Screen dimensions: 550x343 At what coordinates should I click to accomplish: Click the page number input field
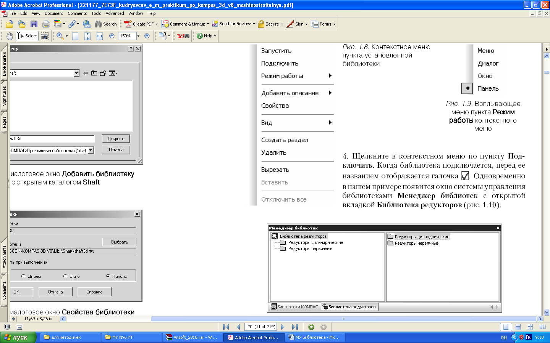coord(260,327)
